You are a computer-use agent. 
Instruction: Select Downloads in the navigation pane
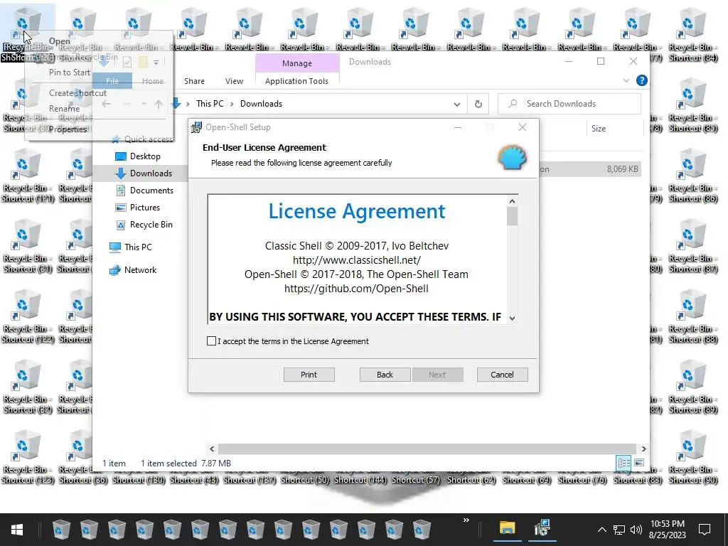click(x=144, y=173)
